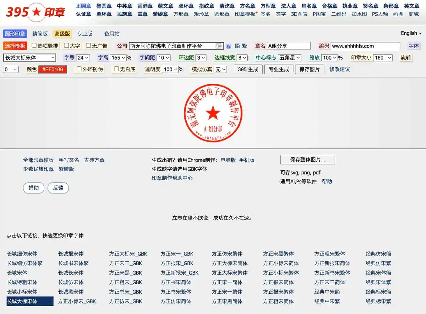
Task: Click the 保存整体图片 save button
Action: [x=307, y=160]
